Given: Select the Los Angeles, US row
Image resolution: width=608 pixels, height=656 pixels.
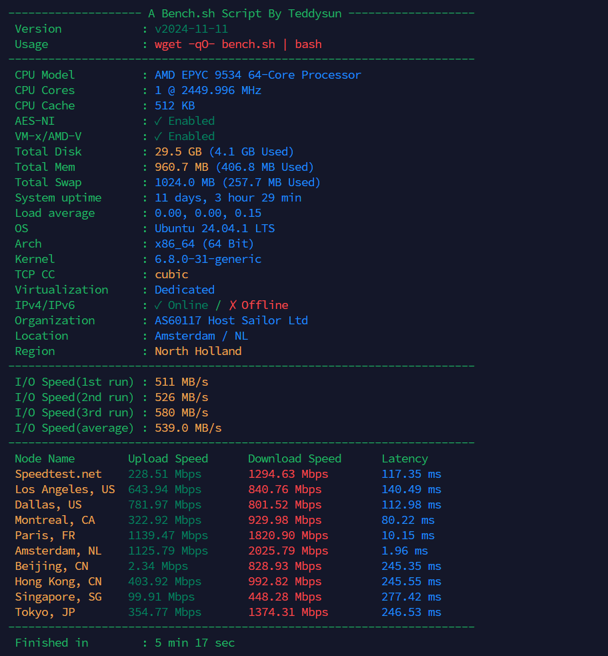Looking at the screenshot, I should 65,489.
